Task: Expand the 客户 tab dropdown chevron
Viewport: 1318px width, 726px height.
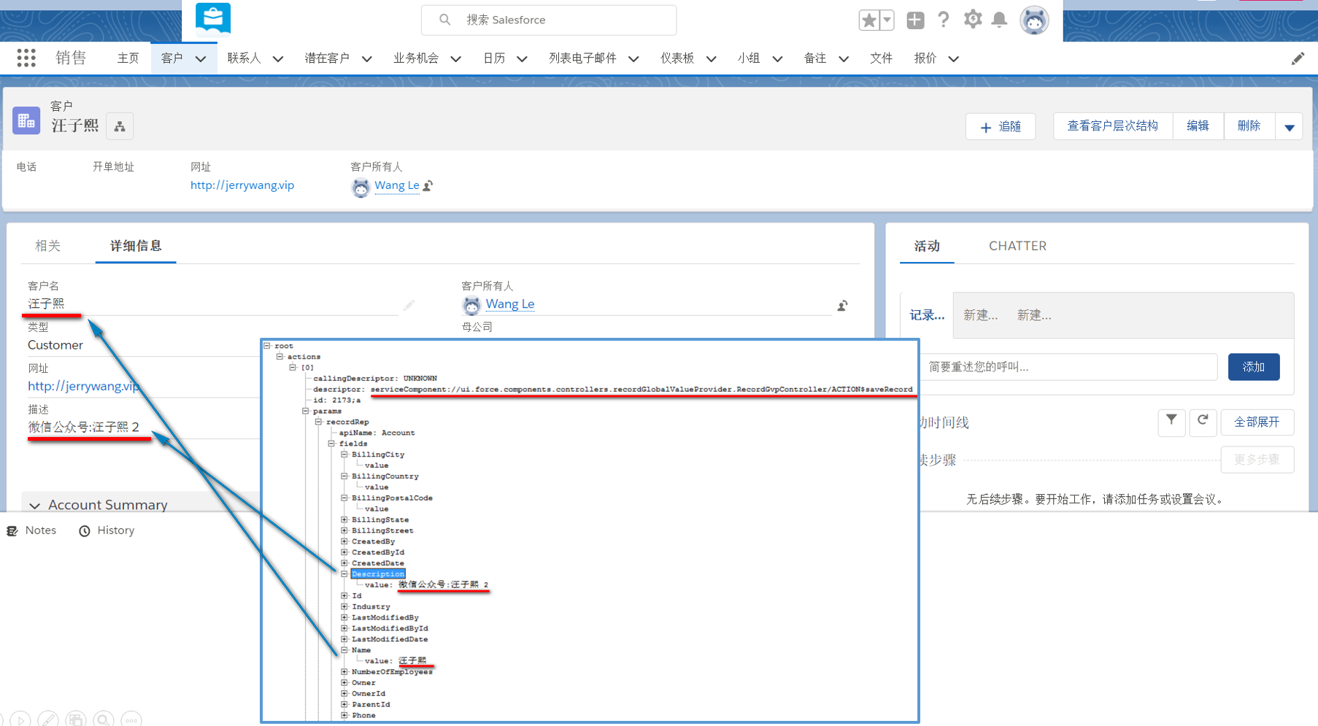Action: coord(201,59)
